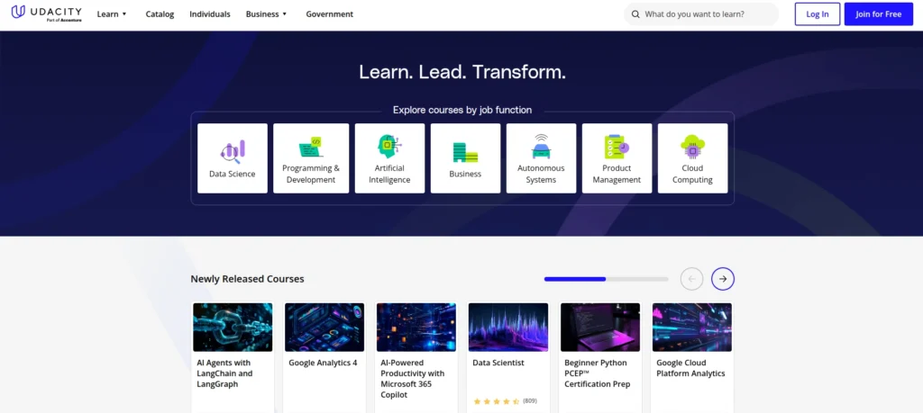Screen dimensions: 923x413
Task: Click 'Google Analytics 4' course title
Action: point(323,364)
